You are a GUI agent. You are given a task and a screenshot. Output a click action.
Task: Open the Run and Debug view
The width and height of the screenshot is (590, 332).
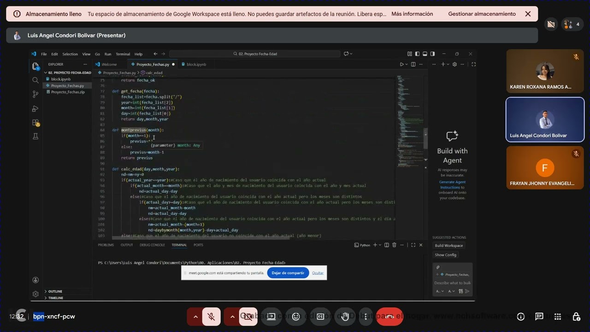coord(35,109)
